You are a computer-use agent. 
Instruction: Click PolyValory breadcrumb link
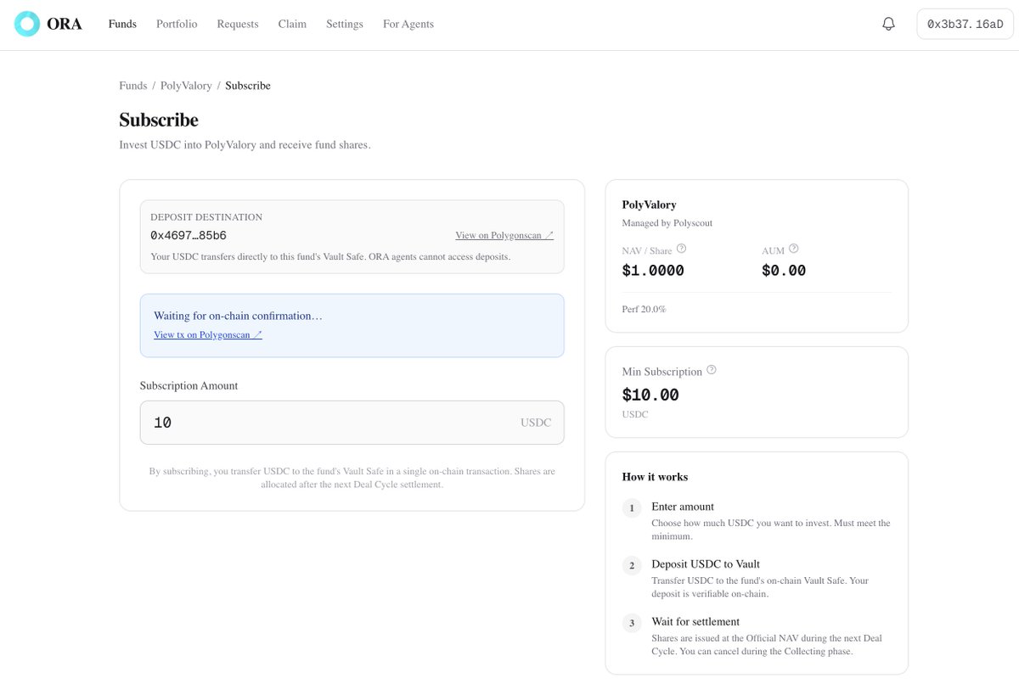pyautogui.click(x=186, y=86)
